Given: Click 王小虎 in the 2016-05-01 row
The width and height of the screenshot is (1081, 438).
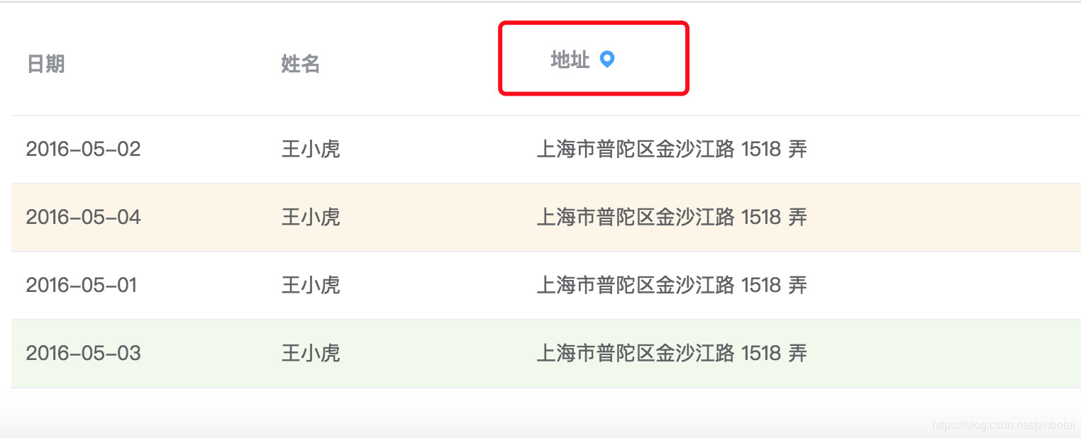Looking at the screenshot, I should tap(311, 285).
